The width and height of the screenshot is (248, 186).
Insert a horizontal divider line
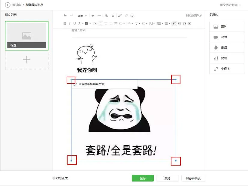(x=99, y=16)
